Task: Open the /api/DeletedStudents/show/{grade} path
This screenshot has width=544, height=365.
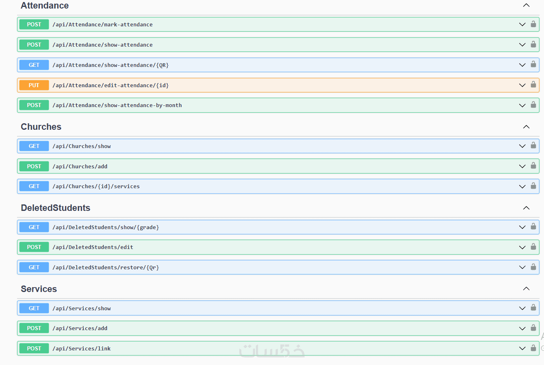Action: (106, 227)
